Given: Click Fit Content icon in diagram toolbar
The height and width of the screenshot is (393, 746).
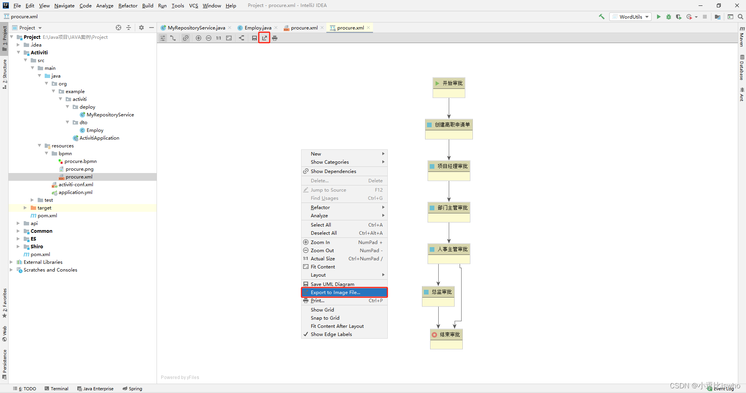Looking at the screenshot, I should pos(229,38).
